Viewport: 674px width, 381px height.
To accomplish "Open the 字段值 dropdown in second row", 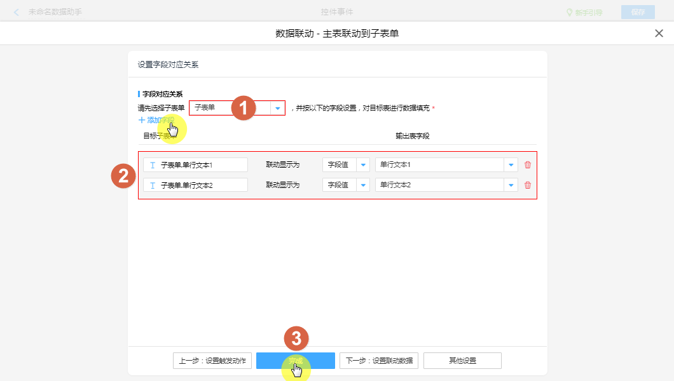I will pos(363,185).
